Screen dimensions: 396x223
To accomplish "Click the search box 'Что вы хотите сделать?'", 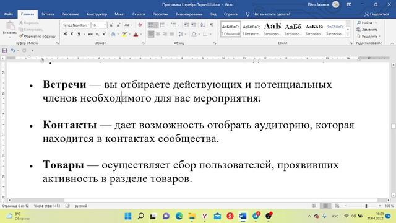I will point(272,14).
